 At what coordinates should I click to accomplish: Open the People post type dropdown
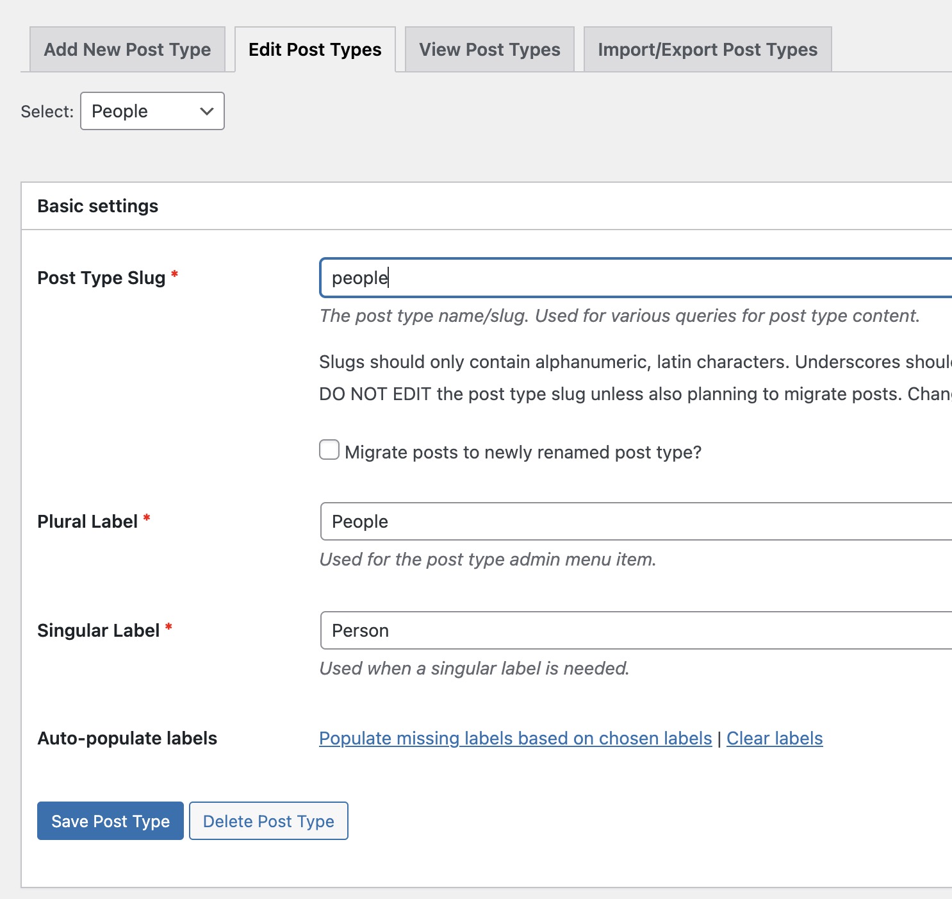click(152, 111)
